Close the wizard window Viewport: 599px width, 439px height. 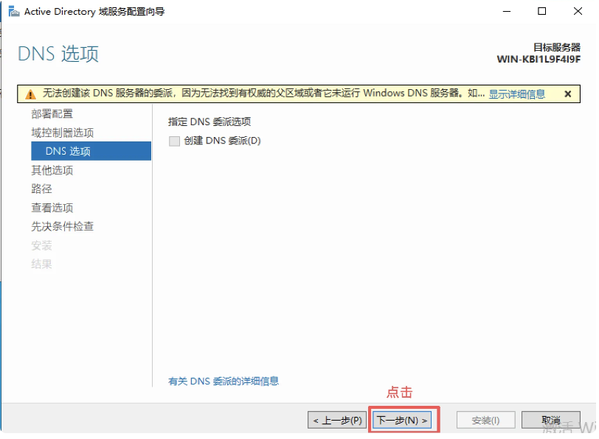point(577,12)
